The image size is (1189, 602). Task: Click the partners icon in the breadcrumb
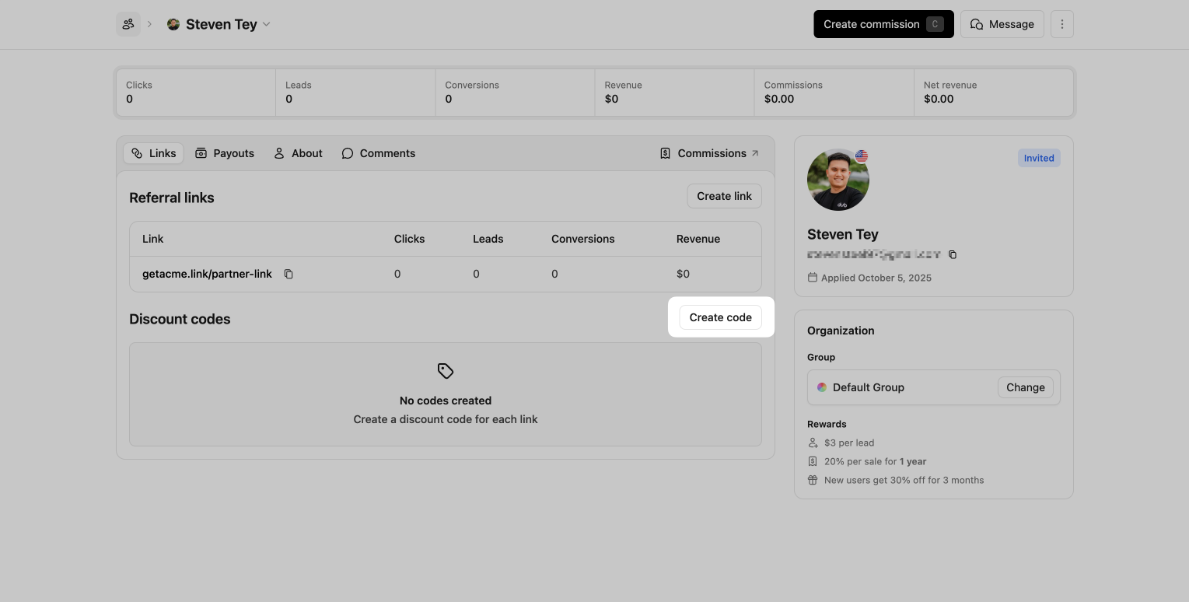coord(128,24)
